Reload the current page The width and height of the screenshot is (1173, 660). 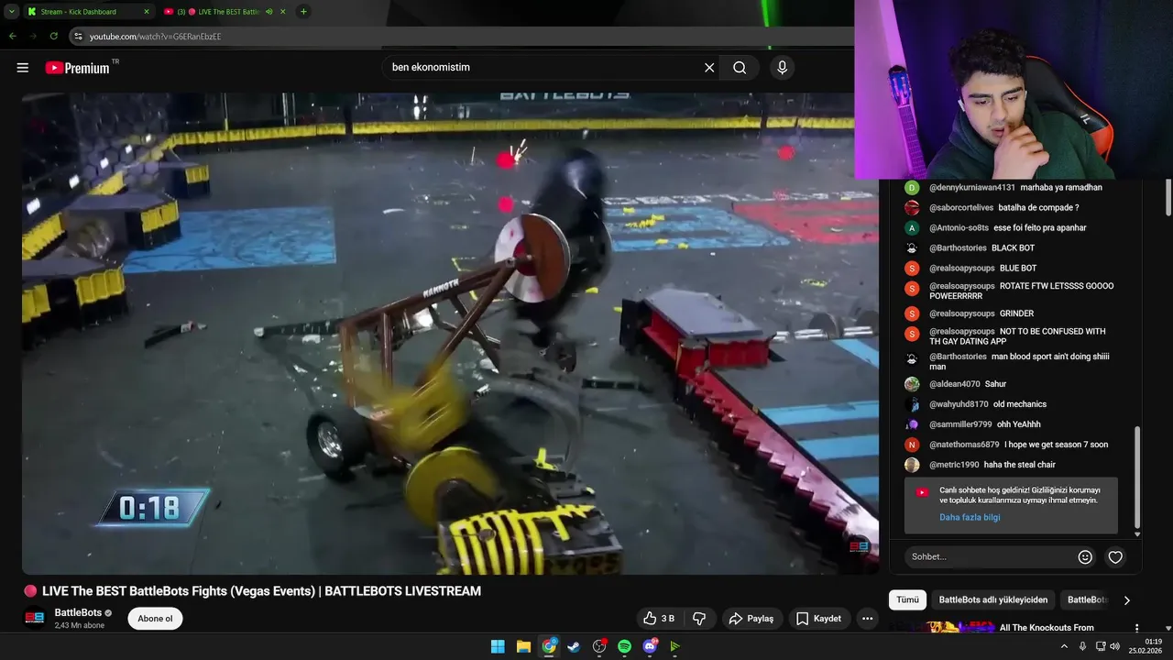tap(54, 36)
